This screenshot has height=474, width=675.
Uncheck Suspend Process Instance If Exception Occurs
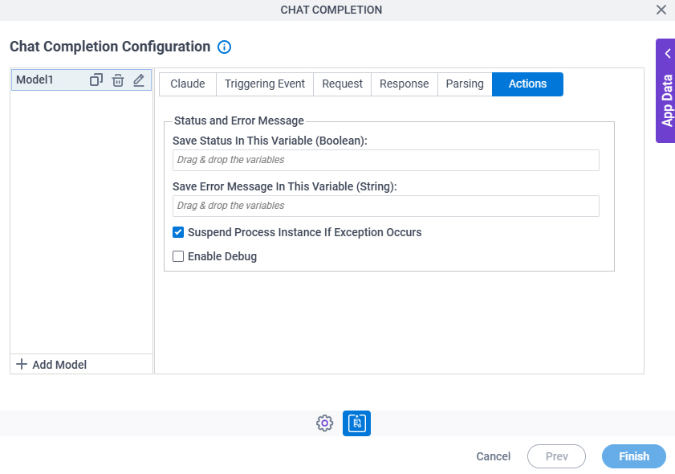[x=178, y=232]
